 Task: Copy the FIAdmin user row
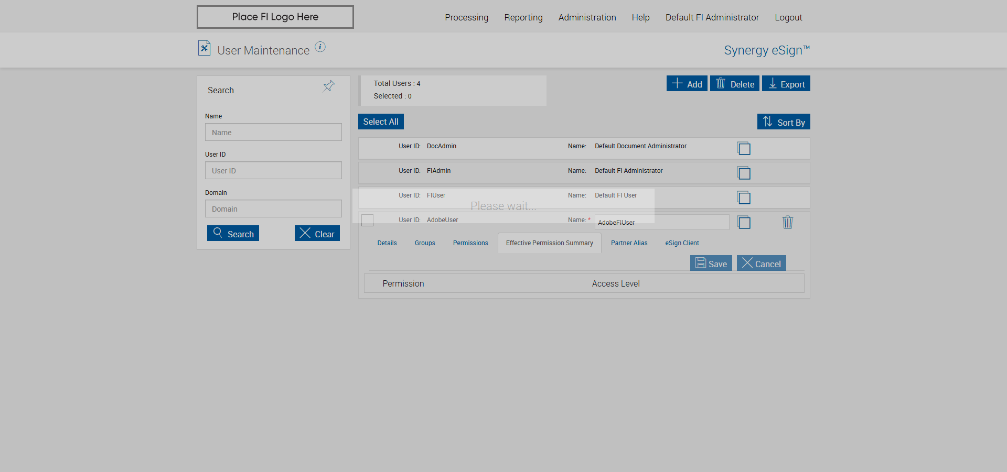coord(744,173)
